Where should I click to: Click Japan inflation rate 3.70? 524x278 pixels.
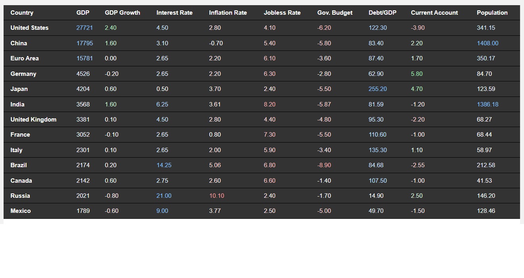point(215,89)
